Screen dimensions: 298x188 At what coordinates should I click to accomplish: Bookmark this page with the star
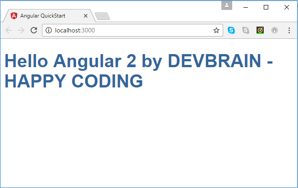pyautogui.click(x=216, y=30)
